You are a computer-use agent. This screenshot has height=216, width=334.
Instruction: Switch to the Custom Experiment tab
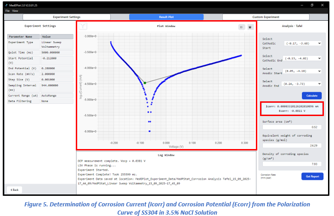point(265,17)
